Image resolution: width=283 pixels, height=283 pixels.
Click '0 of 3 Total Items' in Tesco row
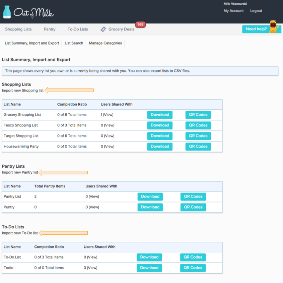[72, 125]
